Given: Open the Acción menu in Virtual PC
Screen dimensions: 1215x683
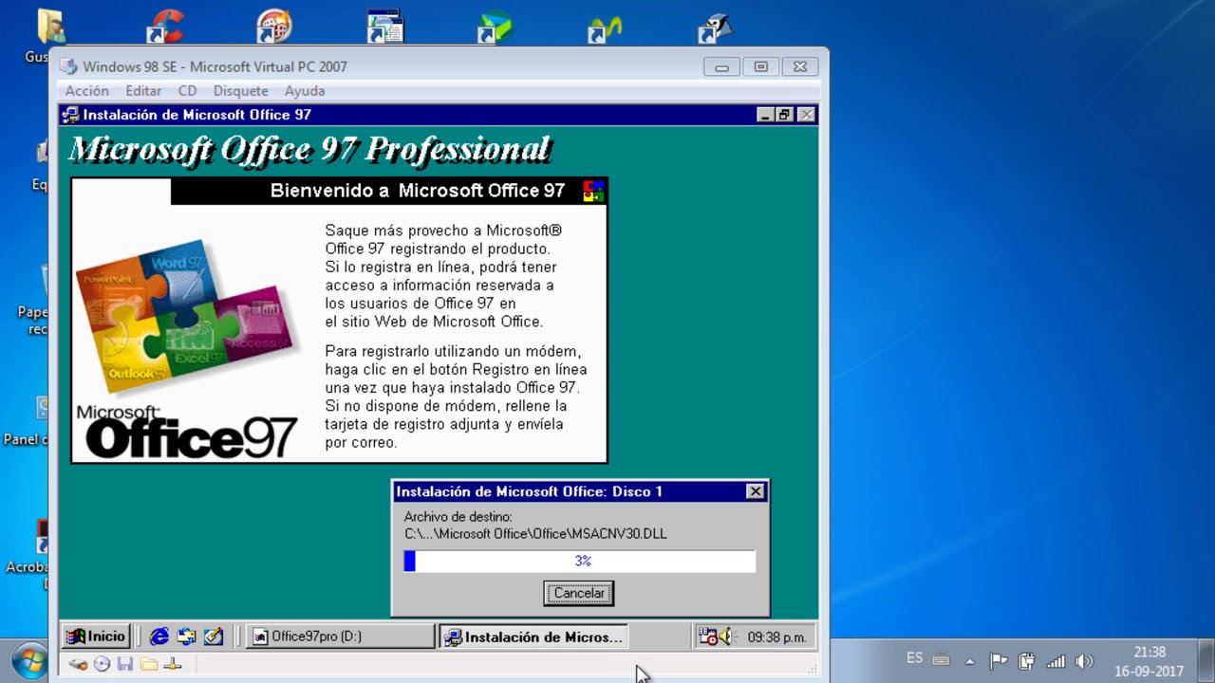Looking at the screenshot, I should (86, 91).
